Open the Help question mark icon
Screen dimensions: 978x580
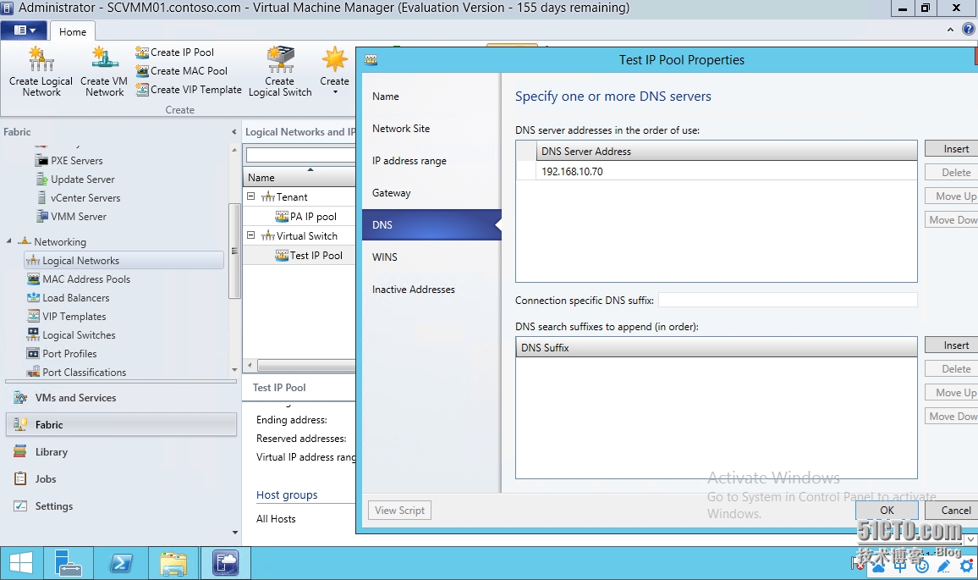click(x=969, y=30)
